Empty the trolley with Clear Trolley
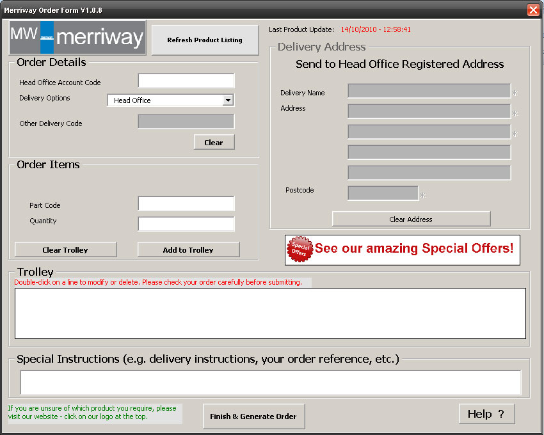Screen dimensions: 544x435 [65, 249]
